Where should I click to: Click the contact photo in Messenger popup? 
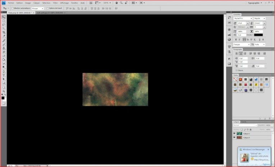[x=244, y=158]
